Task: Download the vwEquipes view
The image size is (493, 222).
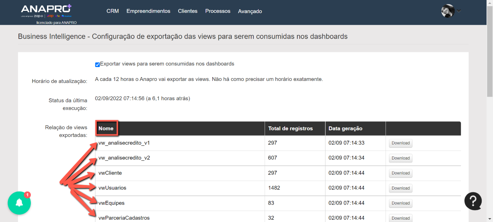Action: tap(401, 203)
